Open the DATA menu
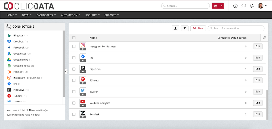The height and width of the screenshot is (129, 272). pos(27,15)
